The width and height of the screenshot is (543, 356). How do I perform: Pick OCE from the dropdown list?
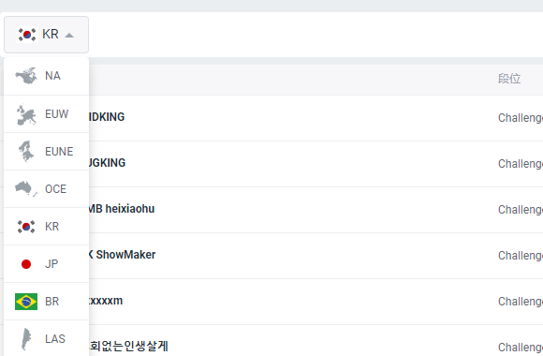click(x=47, y=189)
